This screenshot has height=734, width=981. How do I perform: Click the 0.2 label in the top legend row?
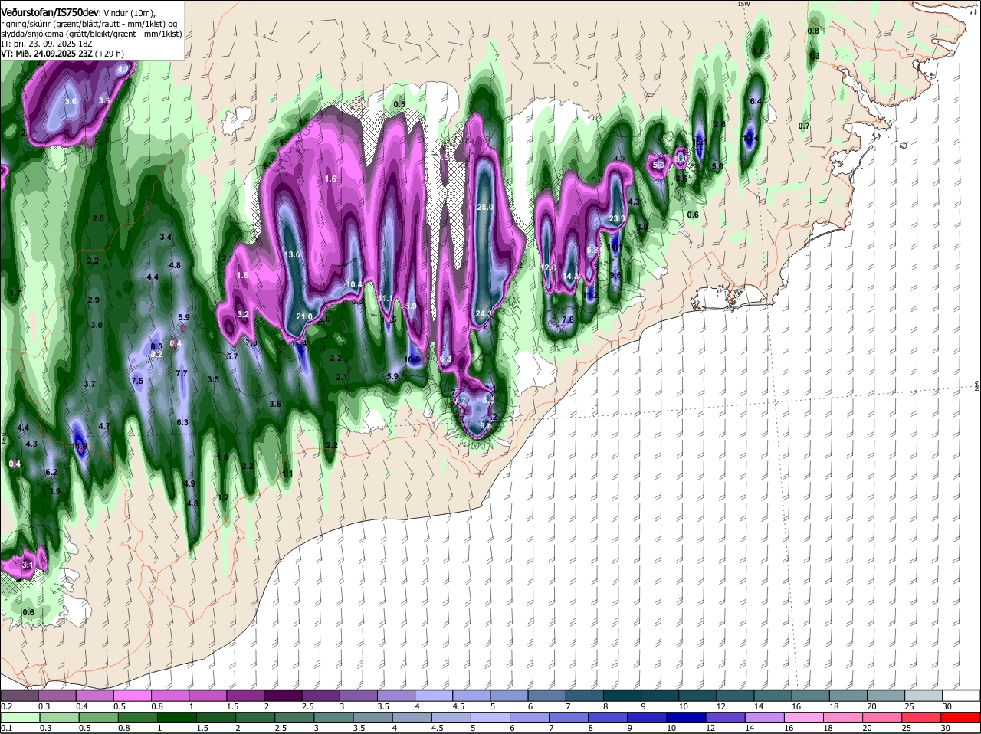7,706
